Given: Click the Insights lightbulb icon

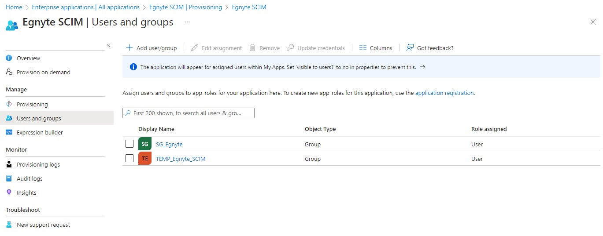Looking at the screenshot, I should [x=9, y=192].
